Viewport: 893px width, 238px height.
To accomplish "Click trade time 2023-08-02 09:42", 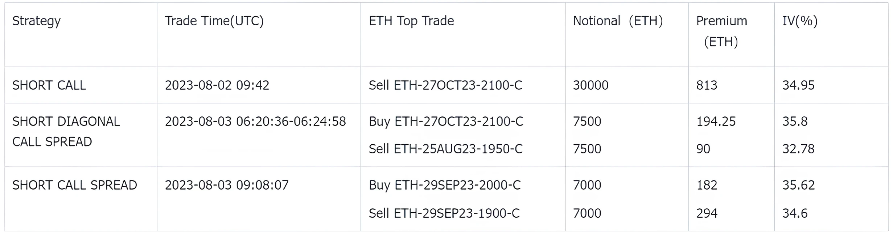I will (217, 85).
